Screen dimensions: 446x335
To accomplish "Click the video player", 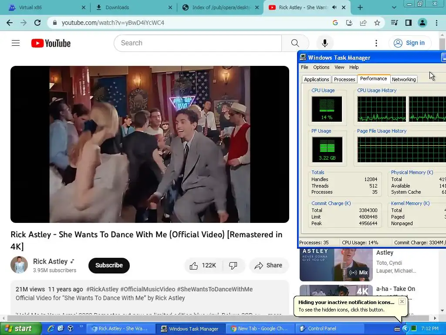I will coord(150,144).
